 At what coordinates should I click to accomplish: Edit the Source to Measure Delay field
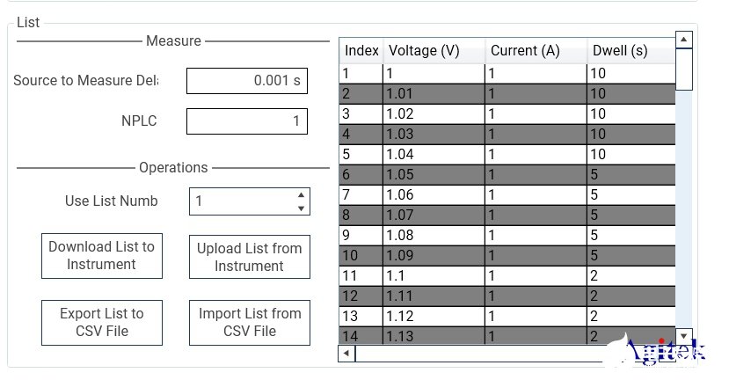point(247,81)
